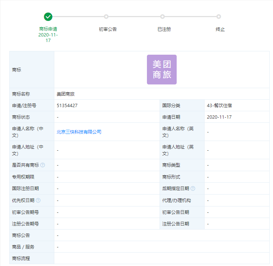The width and height of the screenshot is (273, 266).
Task: Click the 初审公告 step circle on the progress bar
Action: click(106, 17)
